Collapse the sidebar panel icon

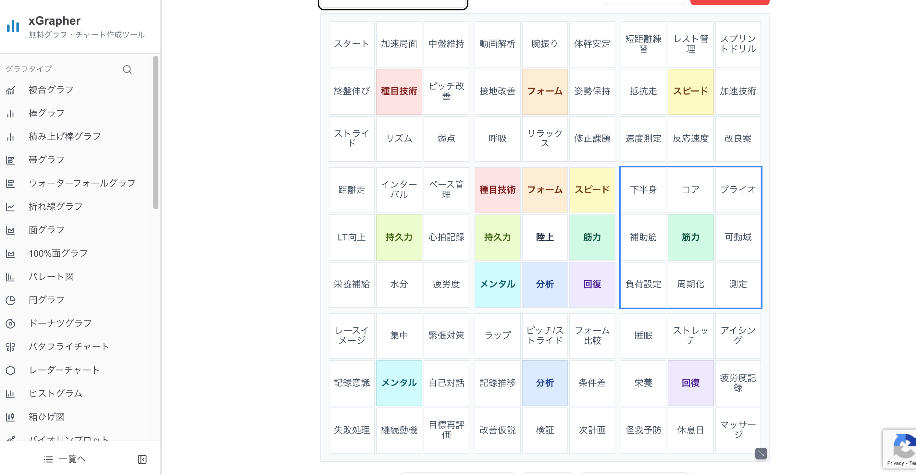click(142, 459)
